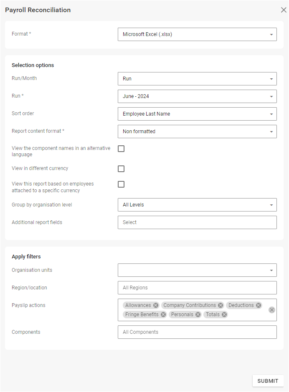Remove the Personals chip
Screen dimensions: 289x392
198,315
